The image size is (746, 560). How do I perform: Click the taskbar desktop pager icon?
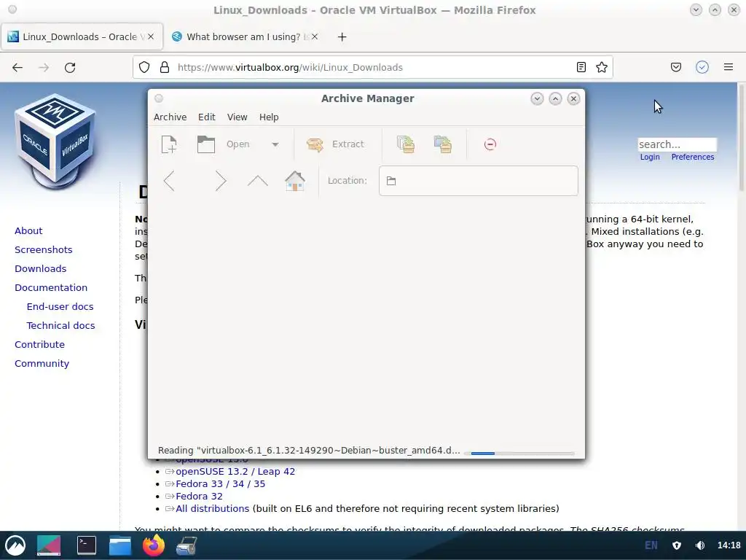(x=49, y=545)
